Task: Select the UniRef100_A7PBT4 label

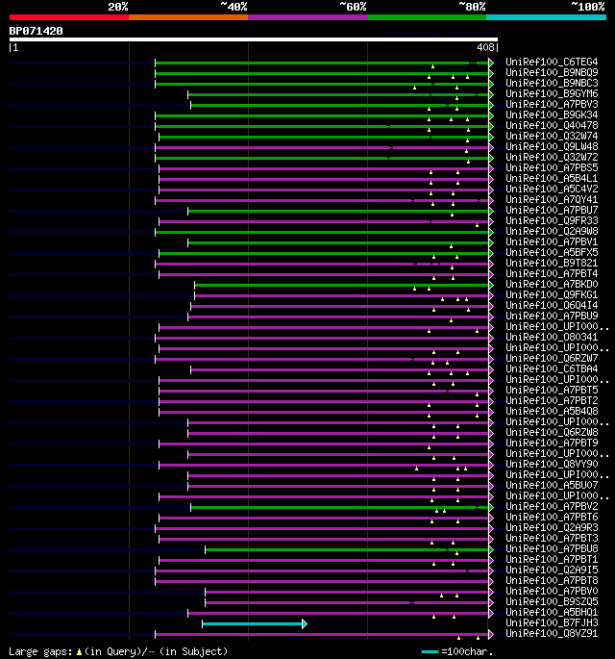Action: 552,273
